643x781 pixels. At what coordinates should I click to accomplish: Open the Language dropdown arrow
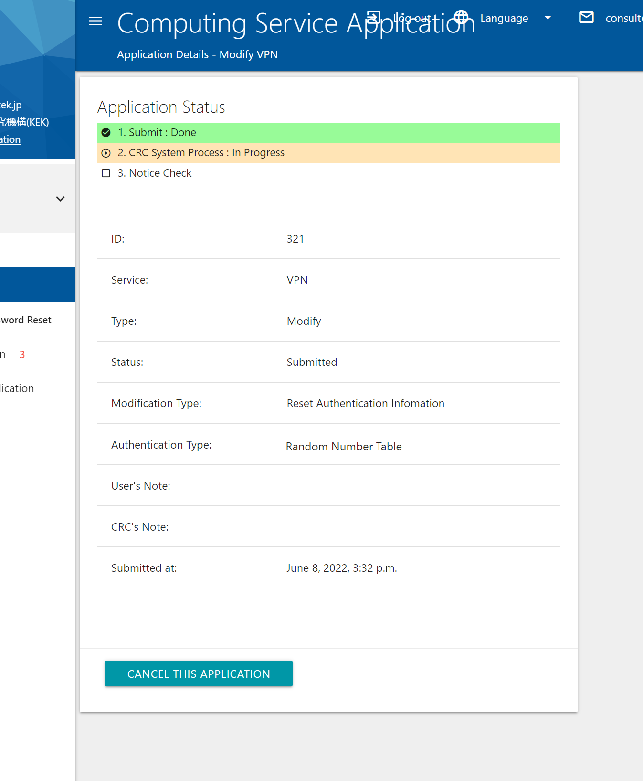[x=548, y=18]
